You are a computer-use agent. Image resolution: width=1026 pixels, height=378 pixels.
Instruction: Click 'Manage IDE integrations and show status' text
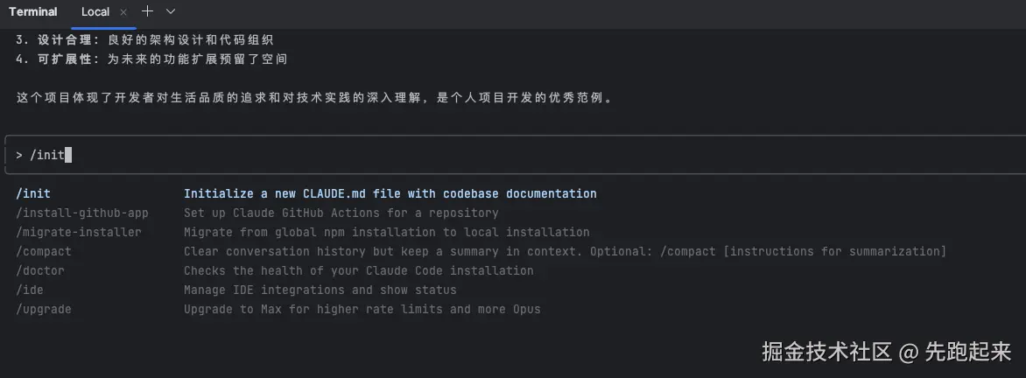pyautogui.click(x=320, y=290)
